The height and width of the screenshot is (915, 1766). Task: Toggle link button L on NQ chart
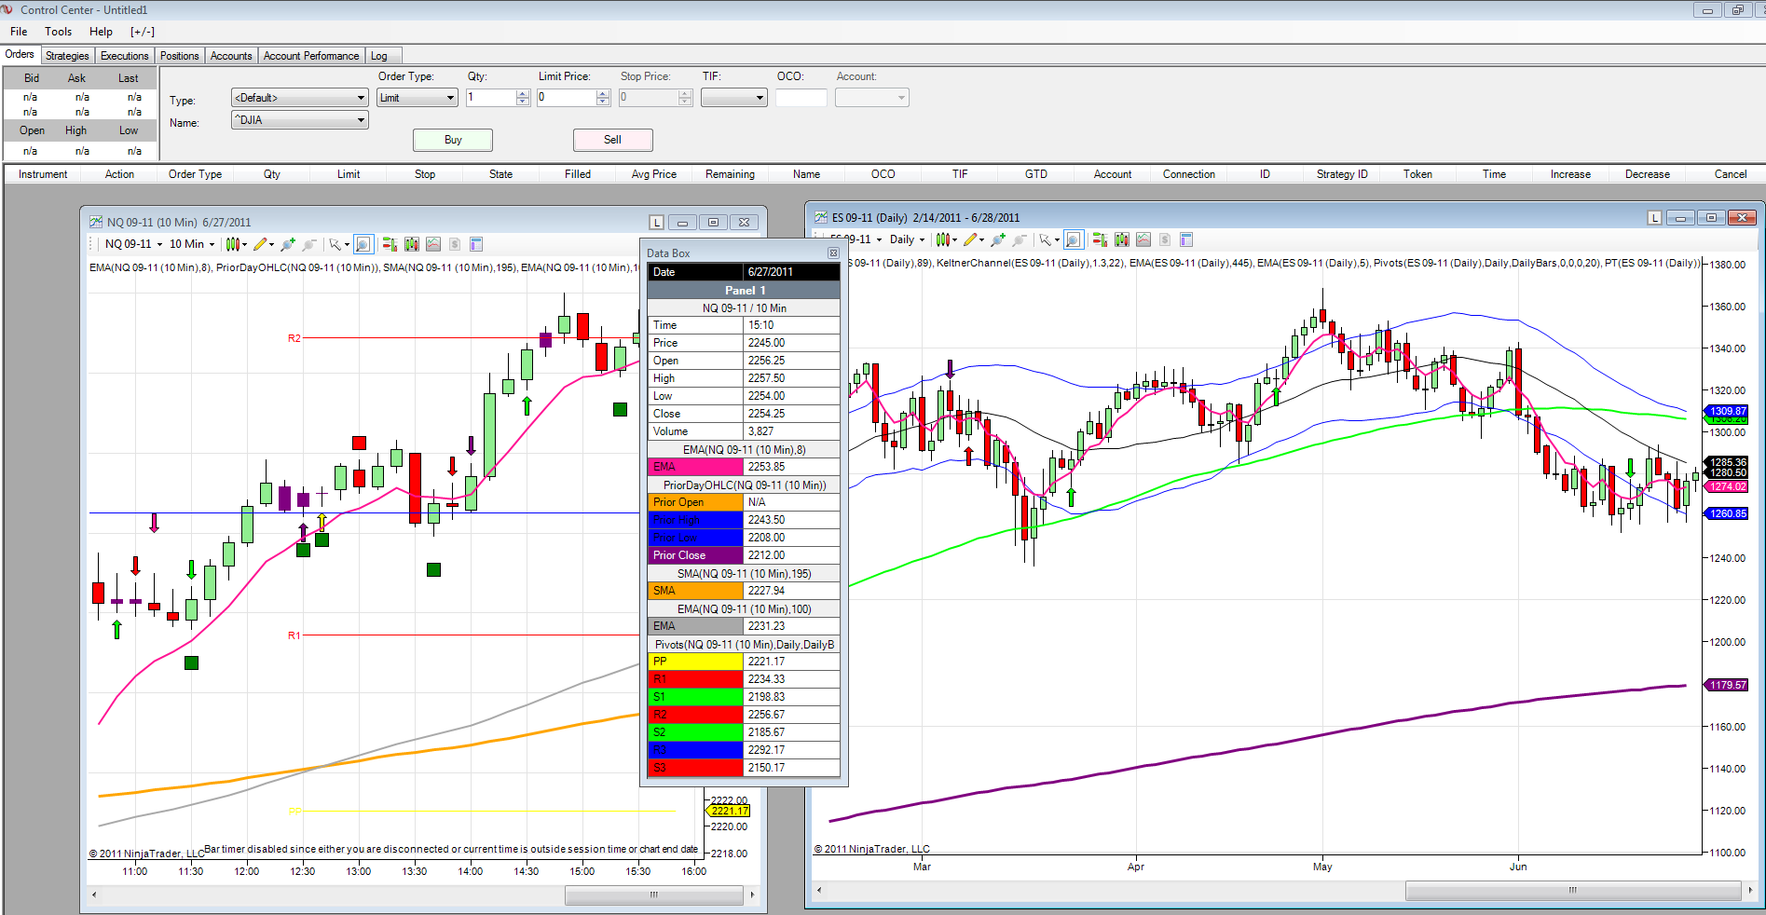pyautogui.click(x=657, y=223)
